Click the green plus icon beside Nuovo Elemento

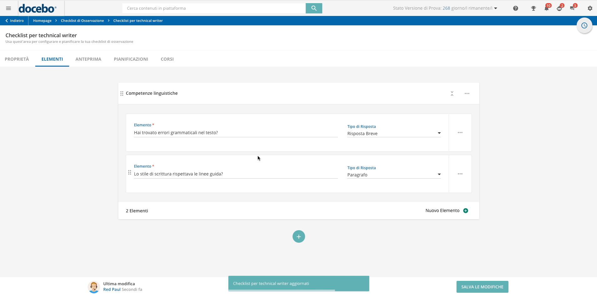[x=466, y=210]
